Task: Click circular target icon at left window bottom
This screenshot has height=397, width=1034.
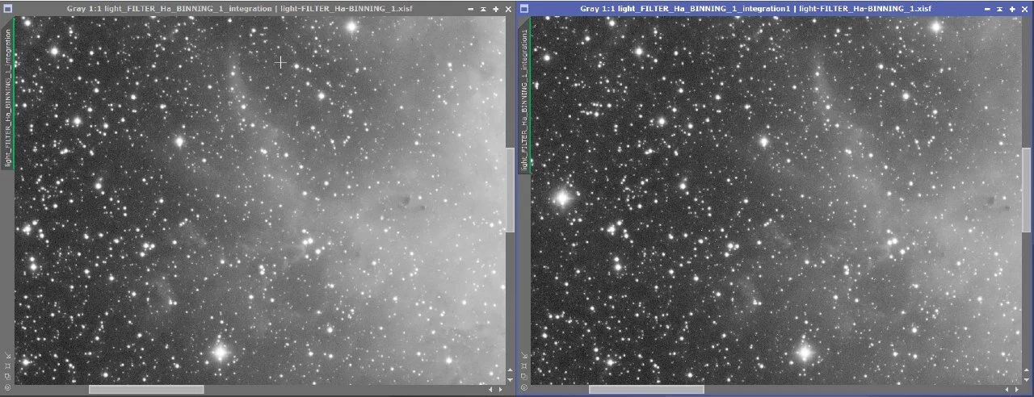Action: coord(8,387)
